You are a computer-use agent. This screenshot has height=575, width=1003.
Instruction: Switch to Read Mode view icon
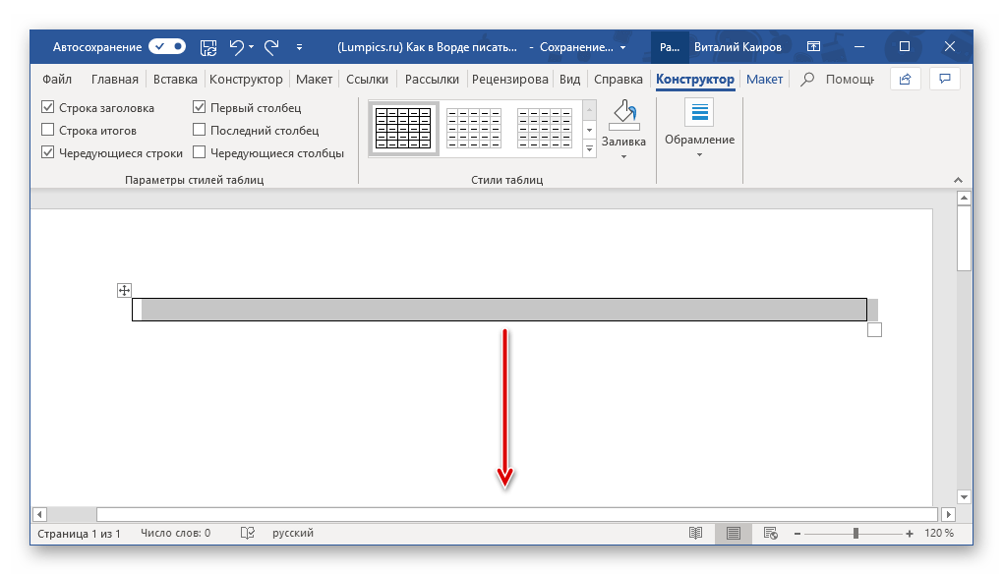[x=696, y=533]
